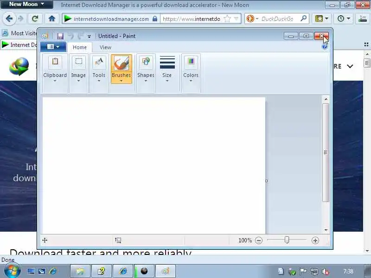This screenshot has height=278, width=371.
Task: Click the Redo arrow in Paint's toolbar
Action: 80,36
